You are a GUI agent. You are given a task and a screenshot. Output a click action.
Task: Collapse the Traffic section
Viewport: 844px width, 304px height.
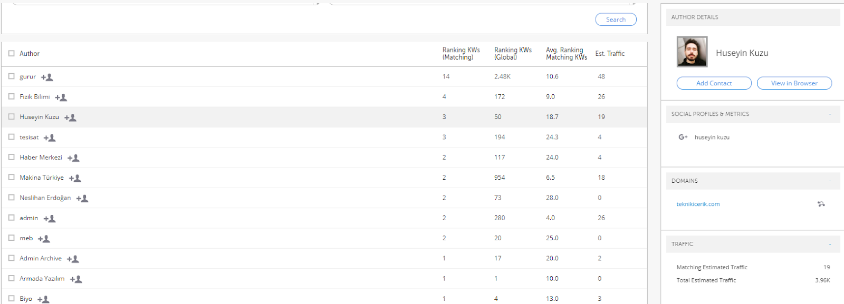830,244
